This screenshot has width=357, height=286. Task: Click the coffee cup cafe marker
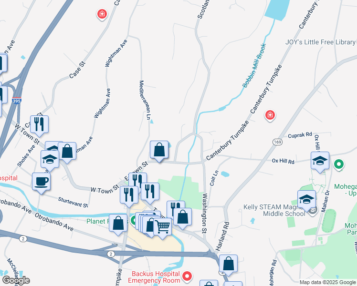coord(41,183)
